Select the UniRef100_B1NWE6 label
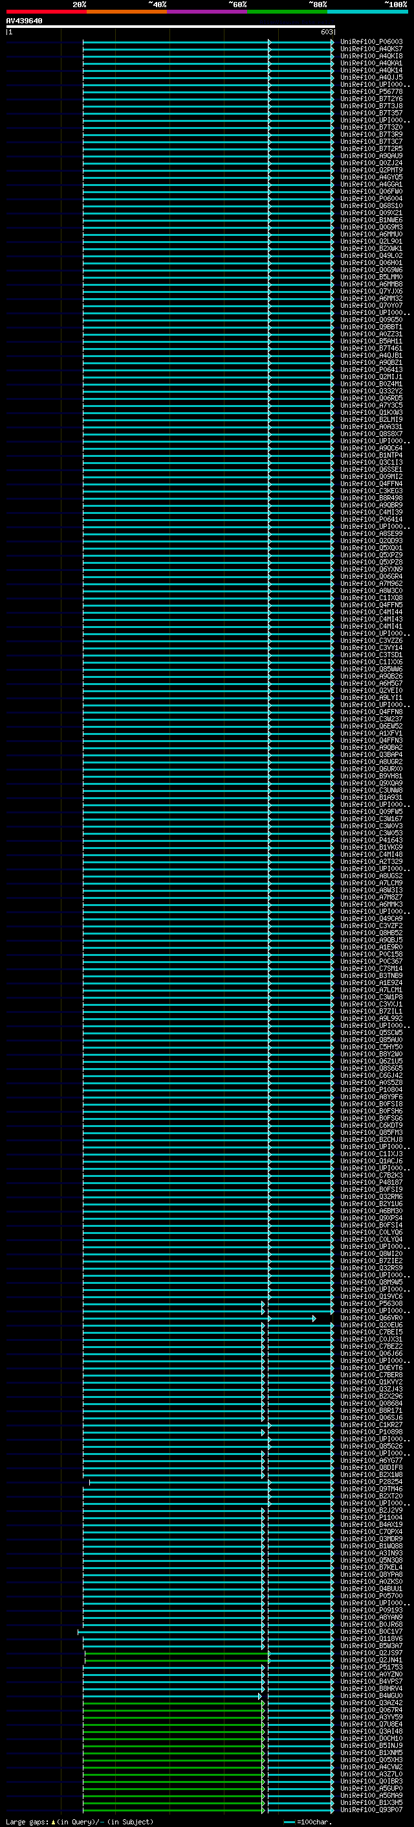The height and width of the screenshot is (1827, 414). [x=371, y=220]
